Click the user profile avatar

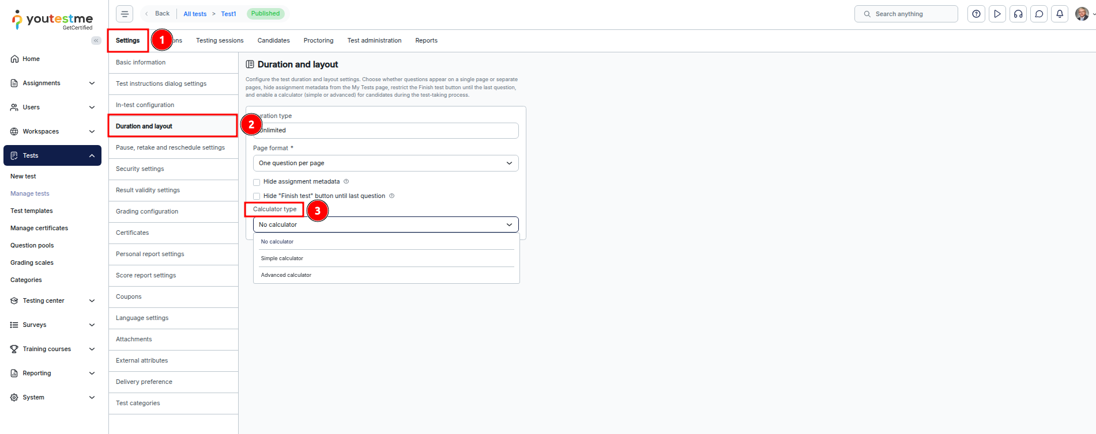tap(1082, 14)
